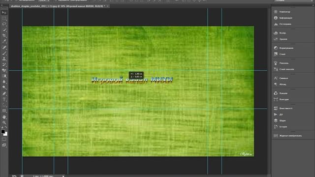Select the Clone Stamp tool

click(x=4, y=59)
